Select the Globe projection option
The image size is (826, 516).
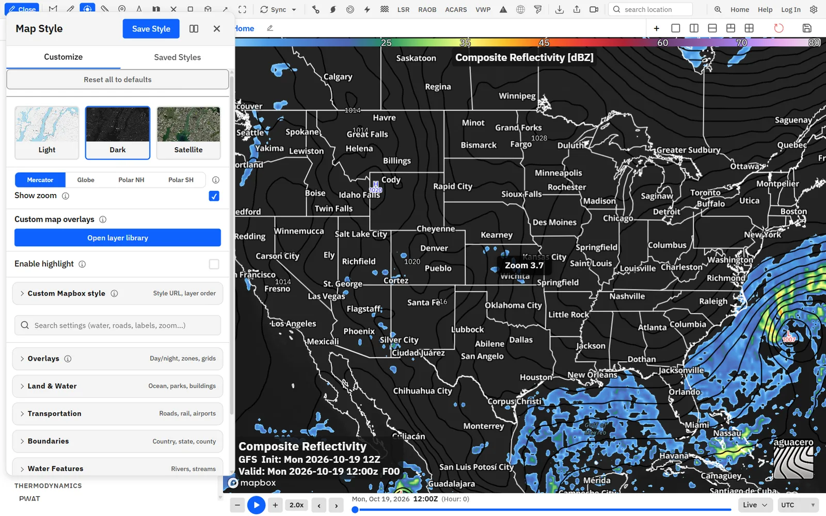86,180
